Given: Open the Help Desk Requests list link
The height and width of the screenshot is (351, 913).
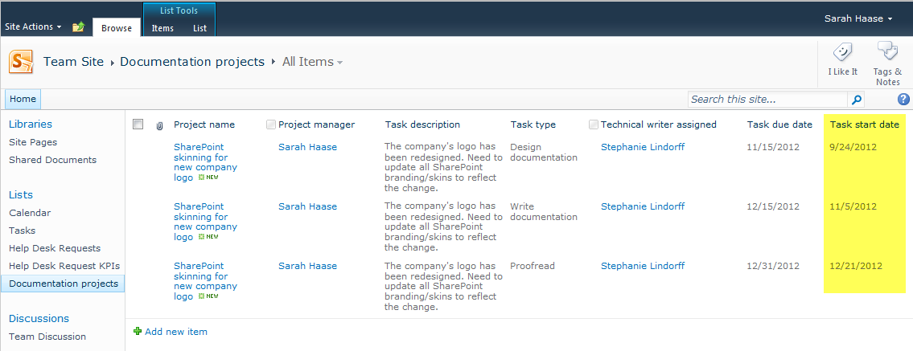Looking at the screenshot, I should coord(55,248).
